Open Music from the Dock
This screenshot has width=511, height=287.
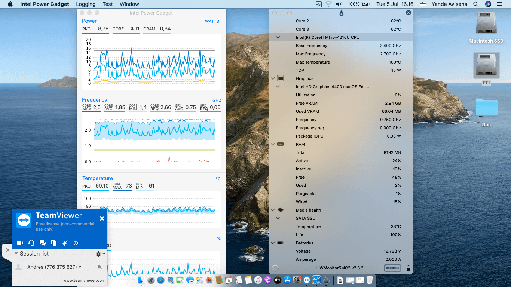tap(258, 280)
